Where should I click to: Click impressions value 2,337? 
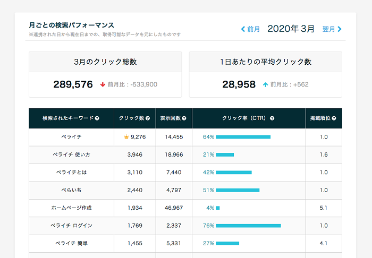tap(174, 226)
